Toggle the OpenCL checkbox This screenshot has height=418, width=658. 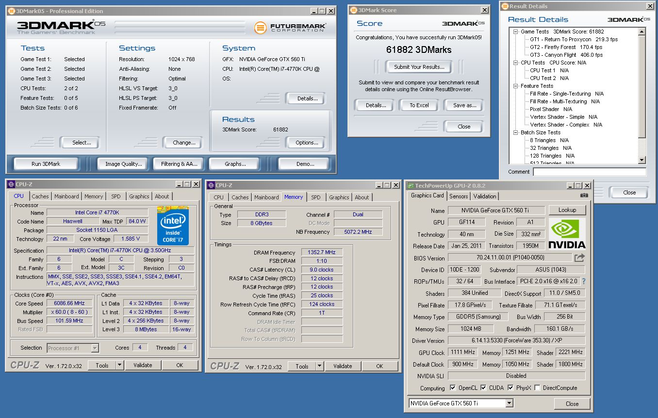[453, 388]
